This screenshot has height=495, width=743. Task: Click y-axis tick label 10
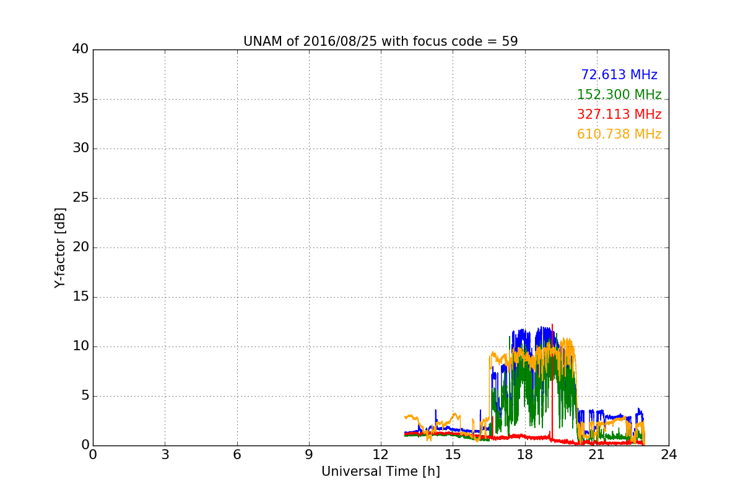[x=80, y=346]
